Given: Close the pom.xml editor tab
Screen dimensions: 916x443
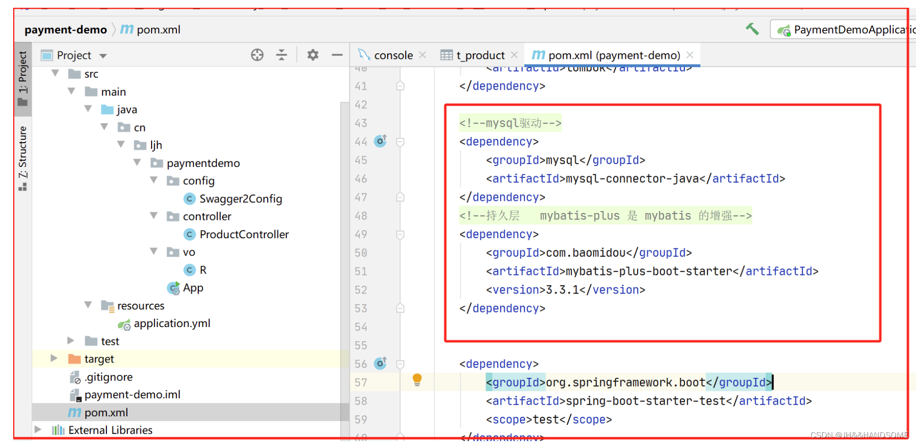Looking at the screenshot, I should pos(690,55).
